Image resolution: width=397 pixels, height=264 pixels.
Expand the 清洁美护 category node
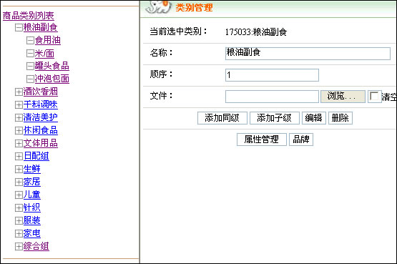coord(19,118)
